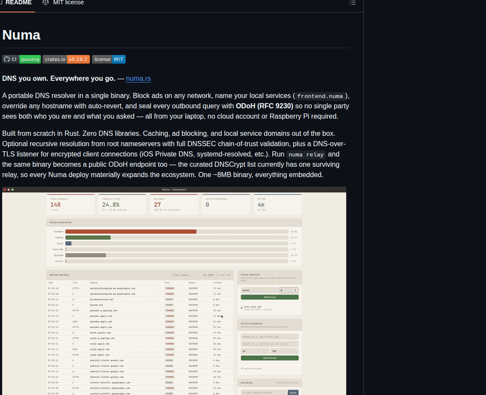Screen dimensions: 486x395
Task: Click the Numa heading
Action: (21, 35)
